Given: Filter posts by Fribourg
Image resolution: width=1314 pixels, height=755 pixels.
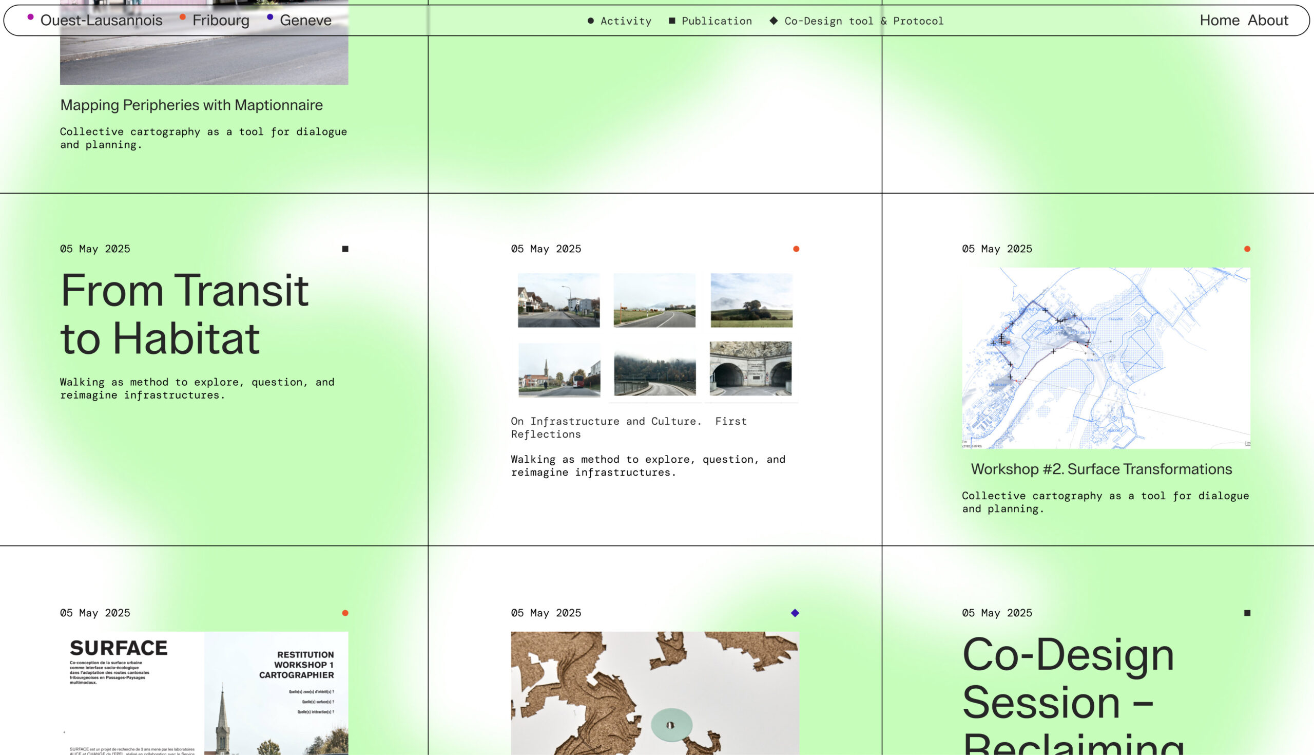Looking at the screenshot, I should (x=221, y=20).
